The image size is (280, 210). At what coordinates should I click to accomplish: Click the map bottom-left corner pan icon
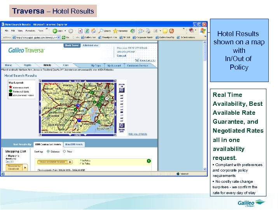tap(40, 135)
